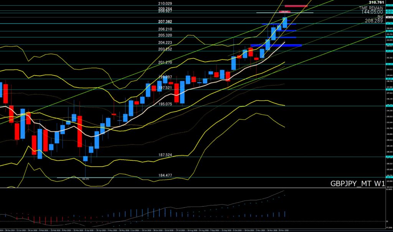Click the 195.075 price level label
This screenshot has height=232, width=393.
[165, 104]
